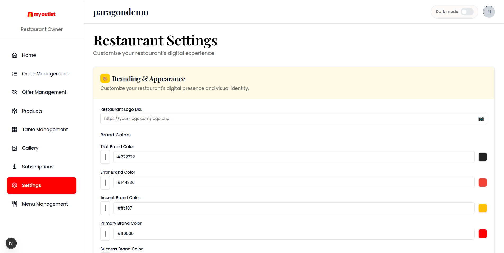
Task: Open the user avatar H menu
Action: [489, 12]
